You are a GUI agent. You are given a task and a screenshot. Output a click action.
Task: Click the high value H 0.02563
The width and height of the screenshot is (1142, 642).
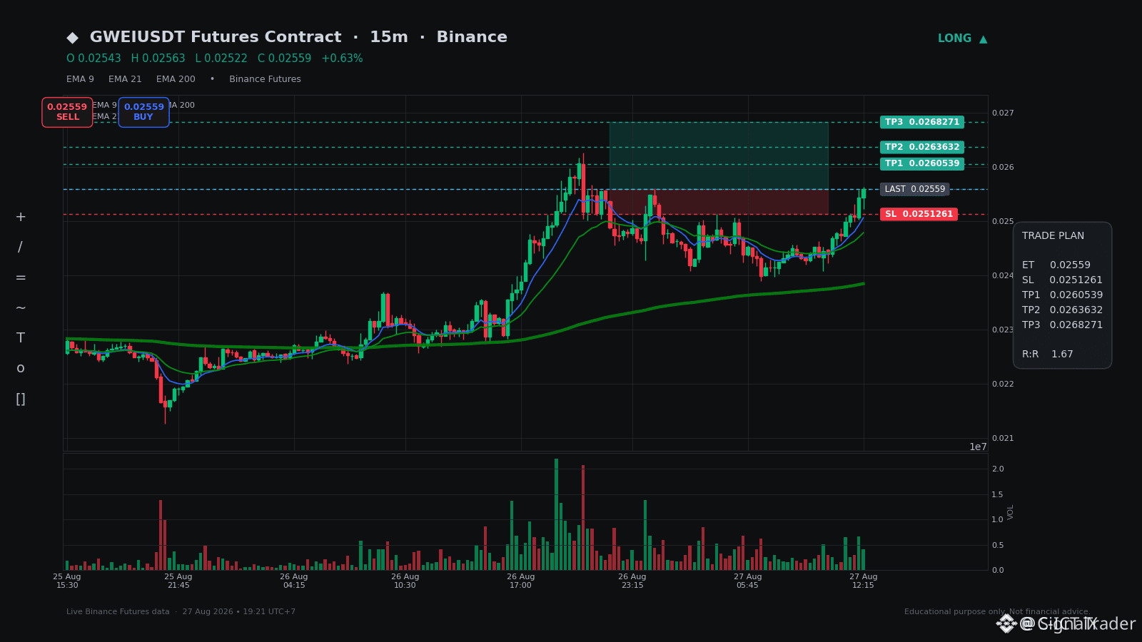158,58
